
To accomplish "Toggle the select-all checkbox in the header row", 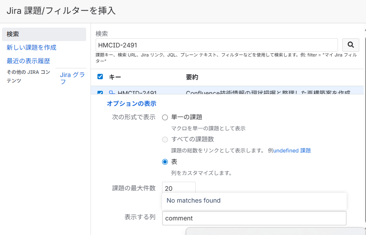I will click(100, 77).
